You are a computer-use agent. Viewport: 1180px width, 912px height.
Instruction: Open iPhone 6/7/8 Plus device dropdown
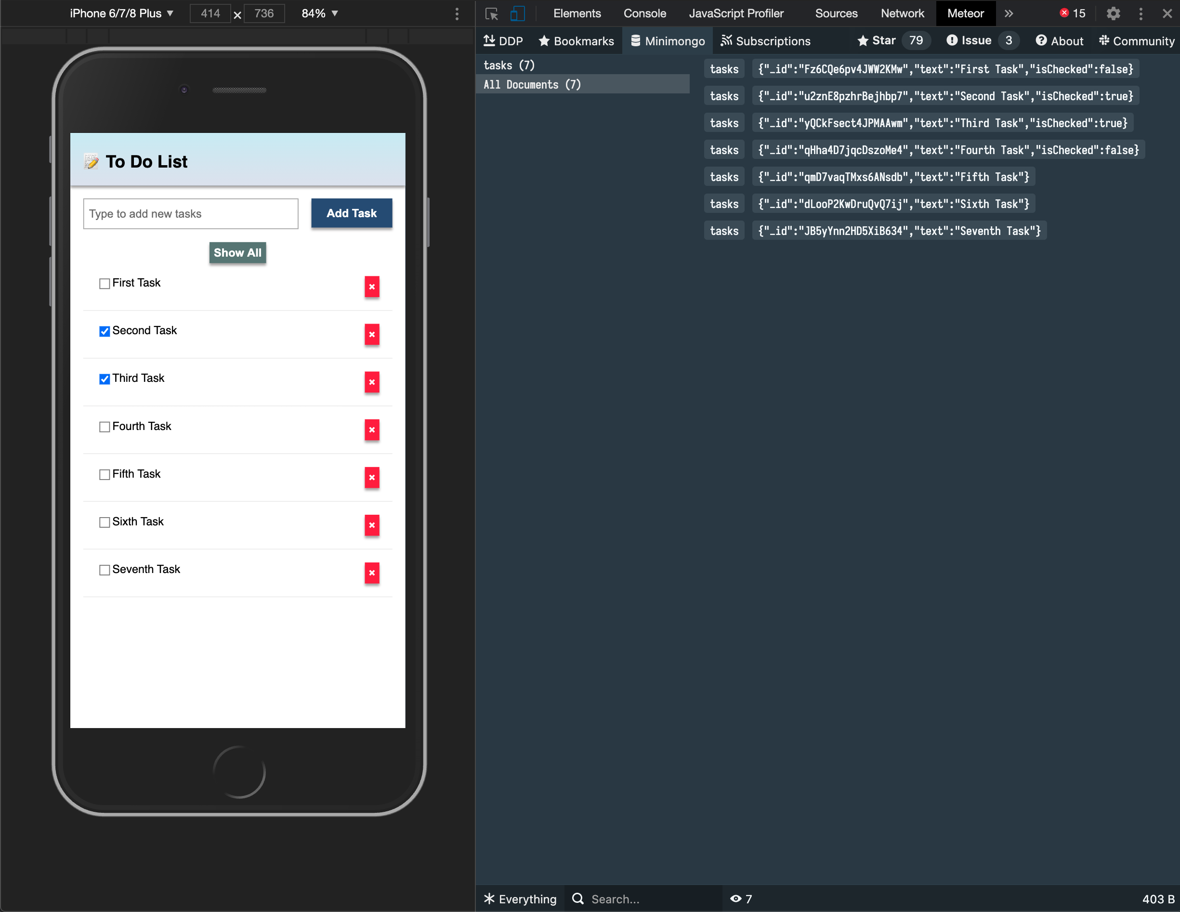coord(121,13)
